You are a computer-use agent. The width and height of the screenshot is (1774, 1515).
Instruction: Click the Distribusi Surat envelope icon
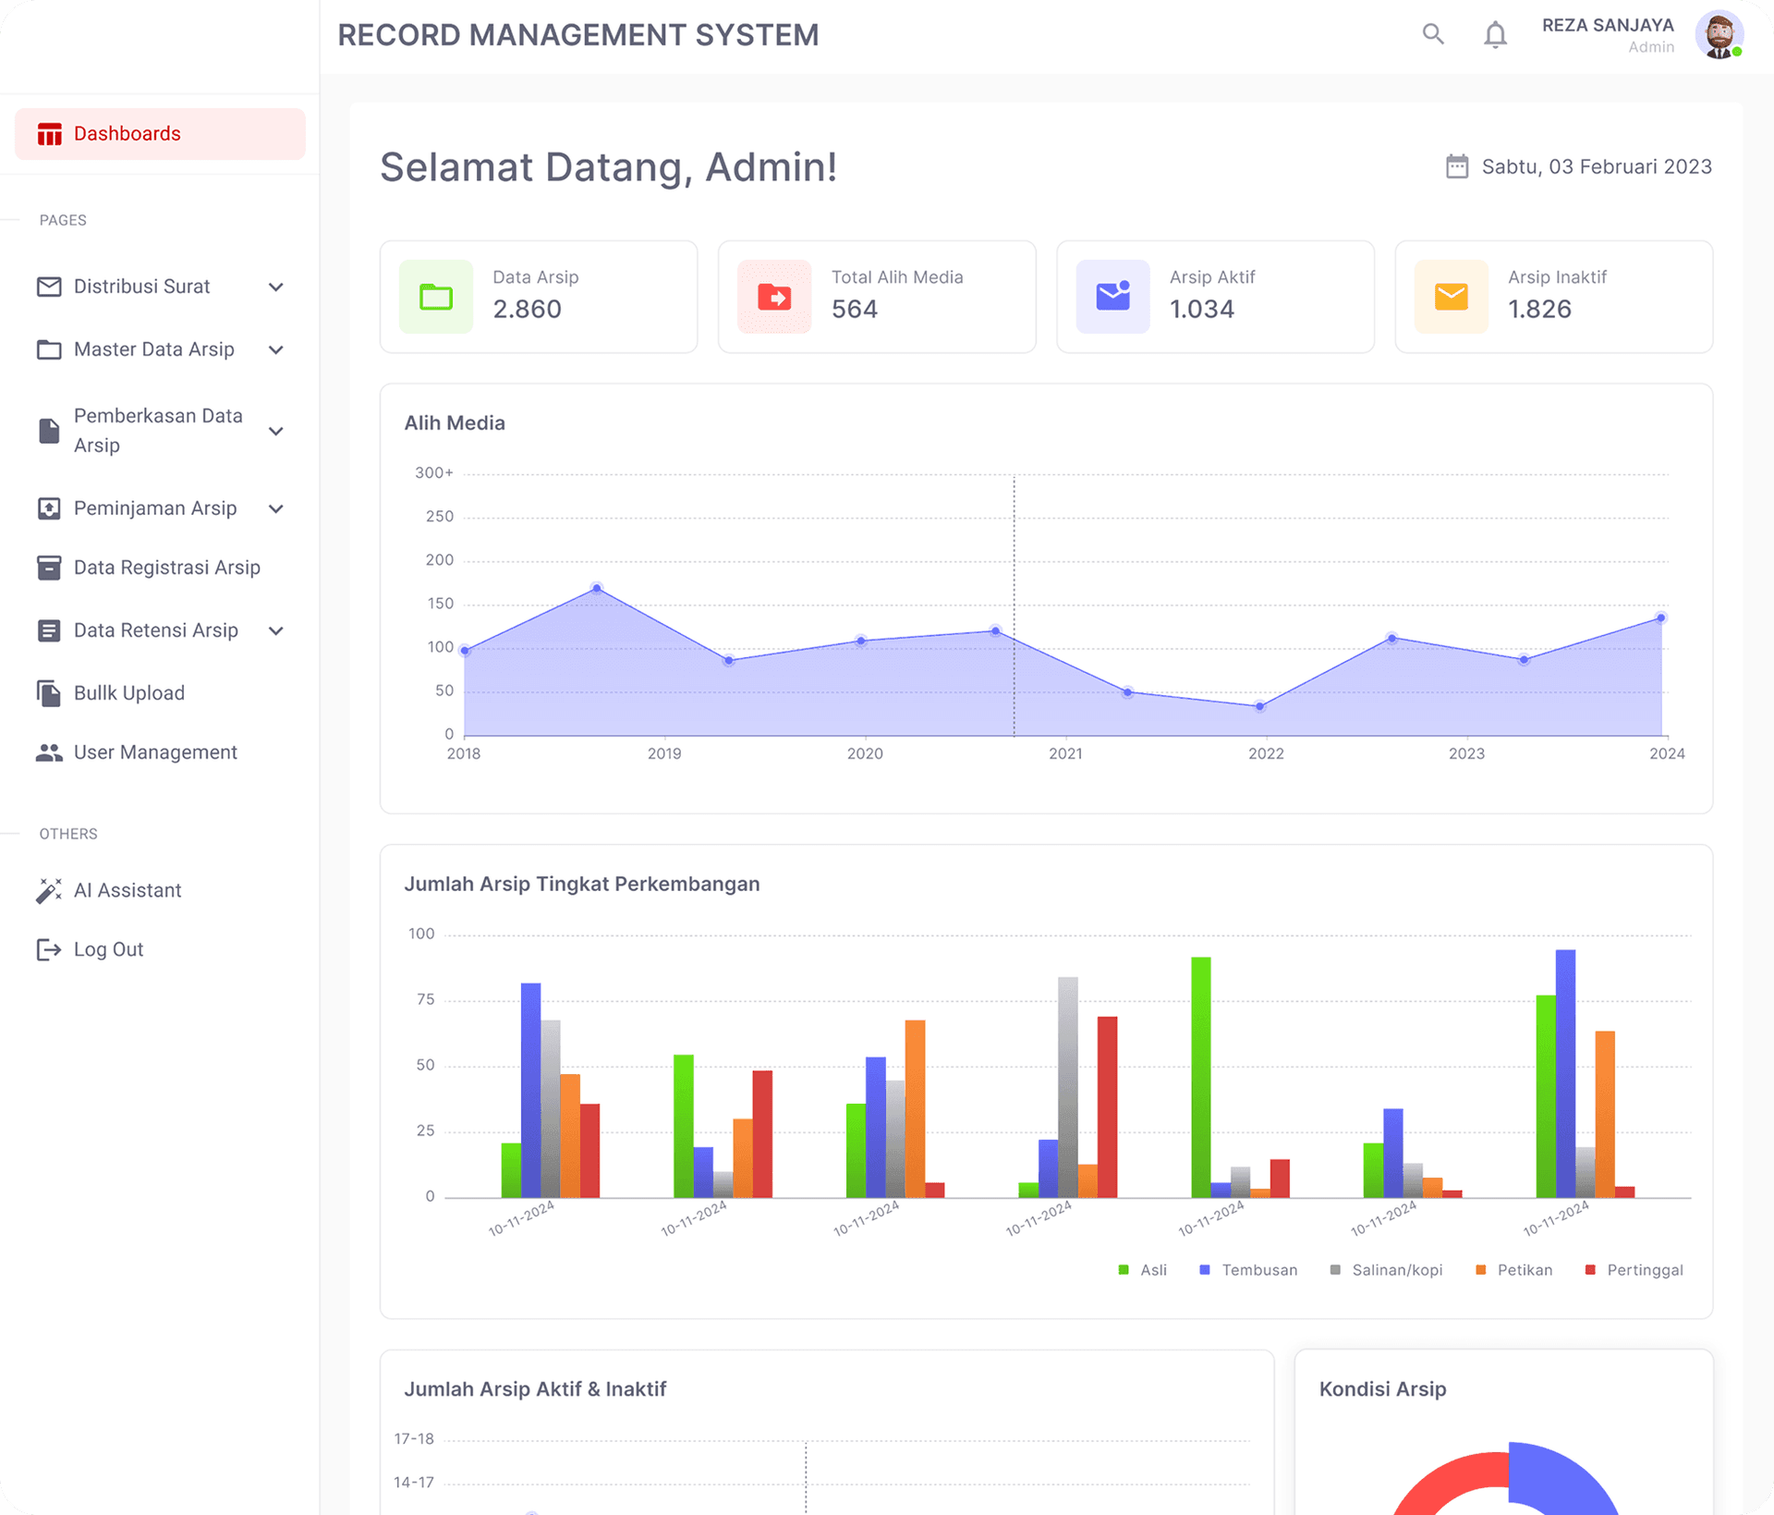49,287
